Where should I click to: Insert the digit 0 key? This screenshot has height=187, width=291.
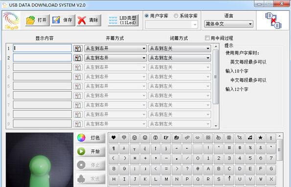point(198,159)
